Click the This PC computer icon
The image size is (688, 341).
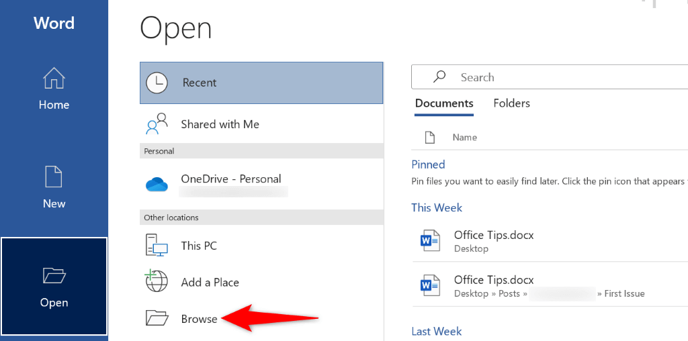(157, 246)
